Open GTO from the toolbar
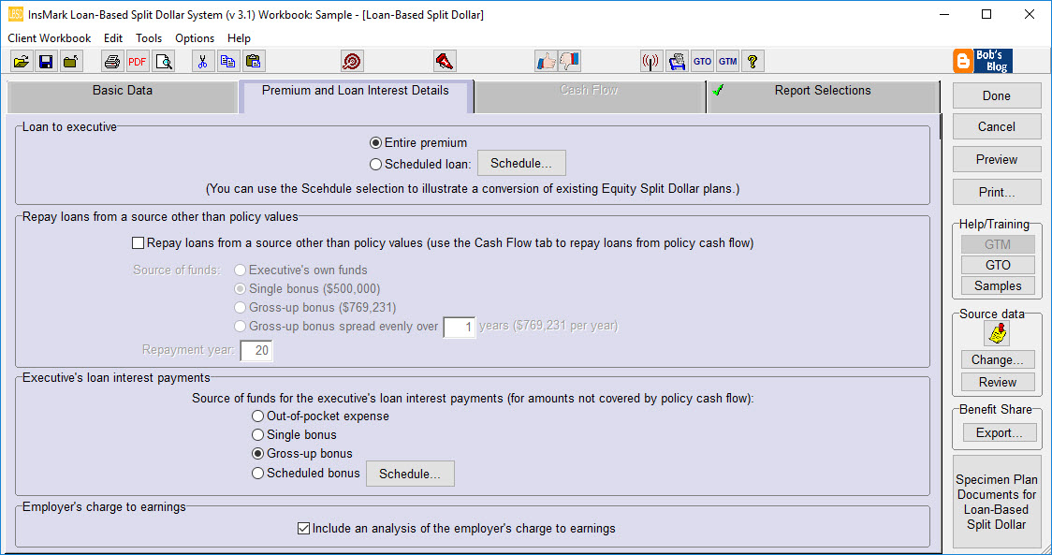1052x555 pixels. pos(702,61)
